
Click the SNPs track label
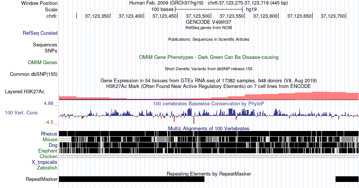click(51, 51)
